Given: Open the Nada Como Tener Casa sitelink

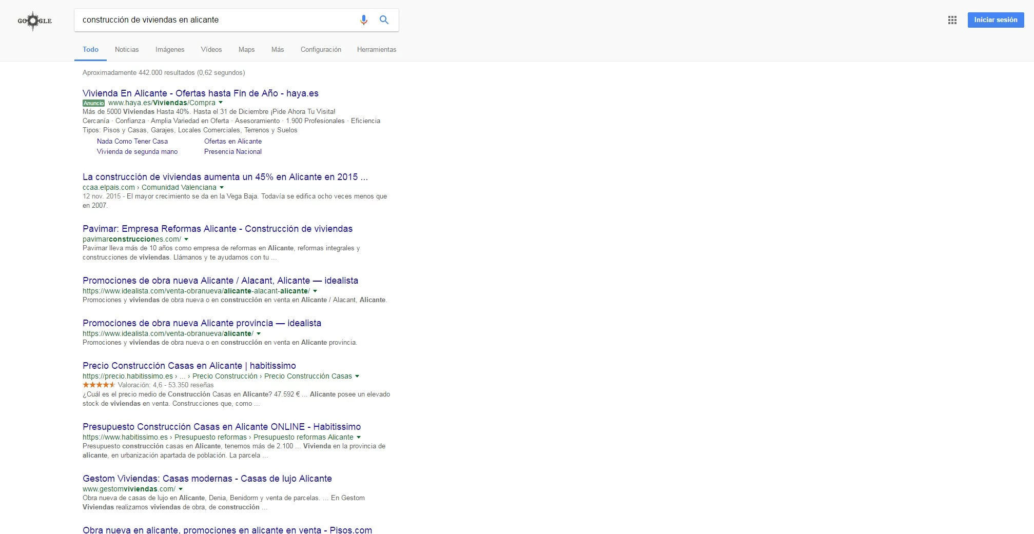Looking at the screenshot, I should point(132,142).
